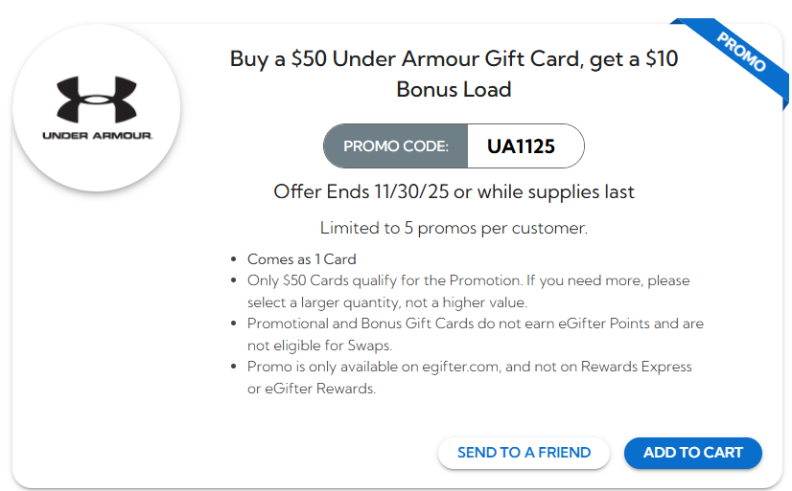Click the Promo is only available bullet

click(469, 367)
